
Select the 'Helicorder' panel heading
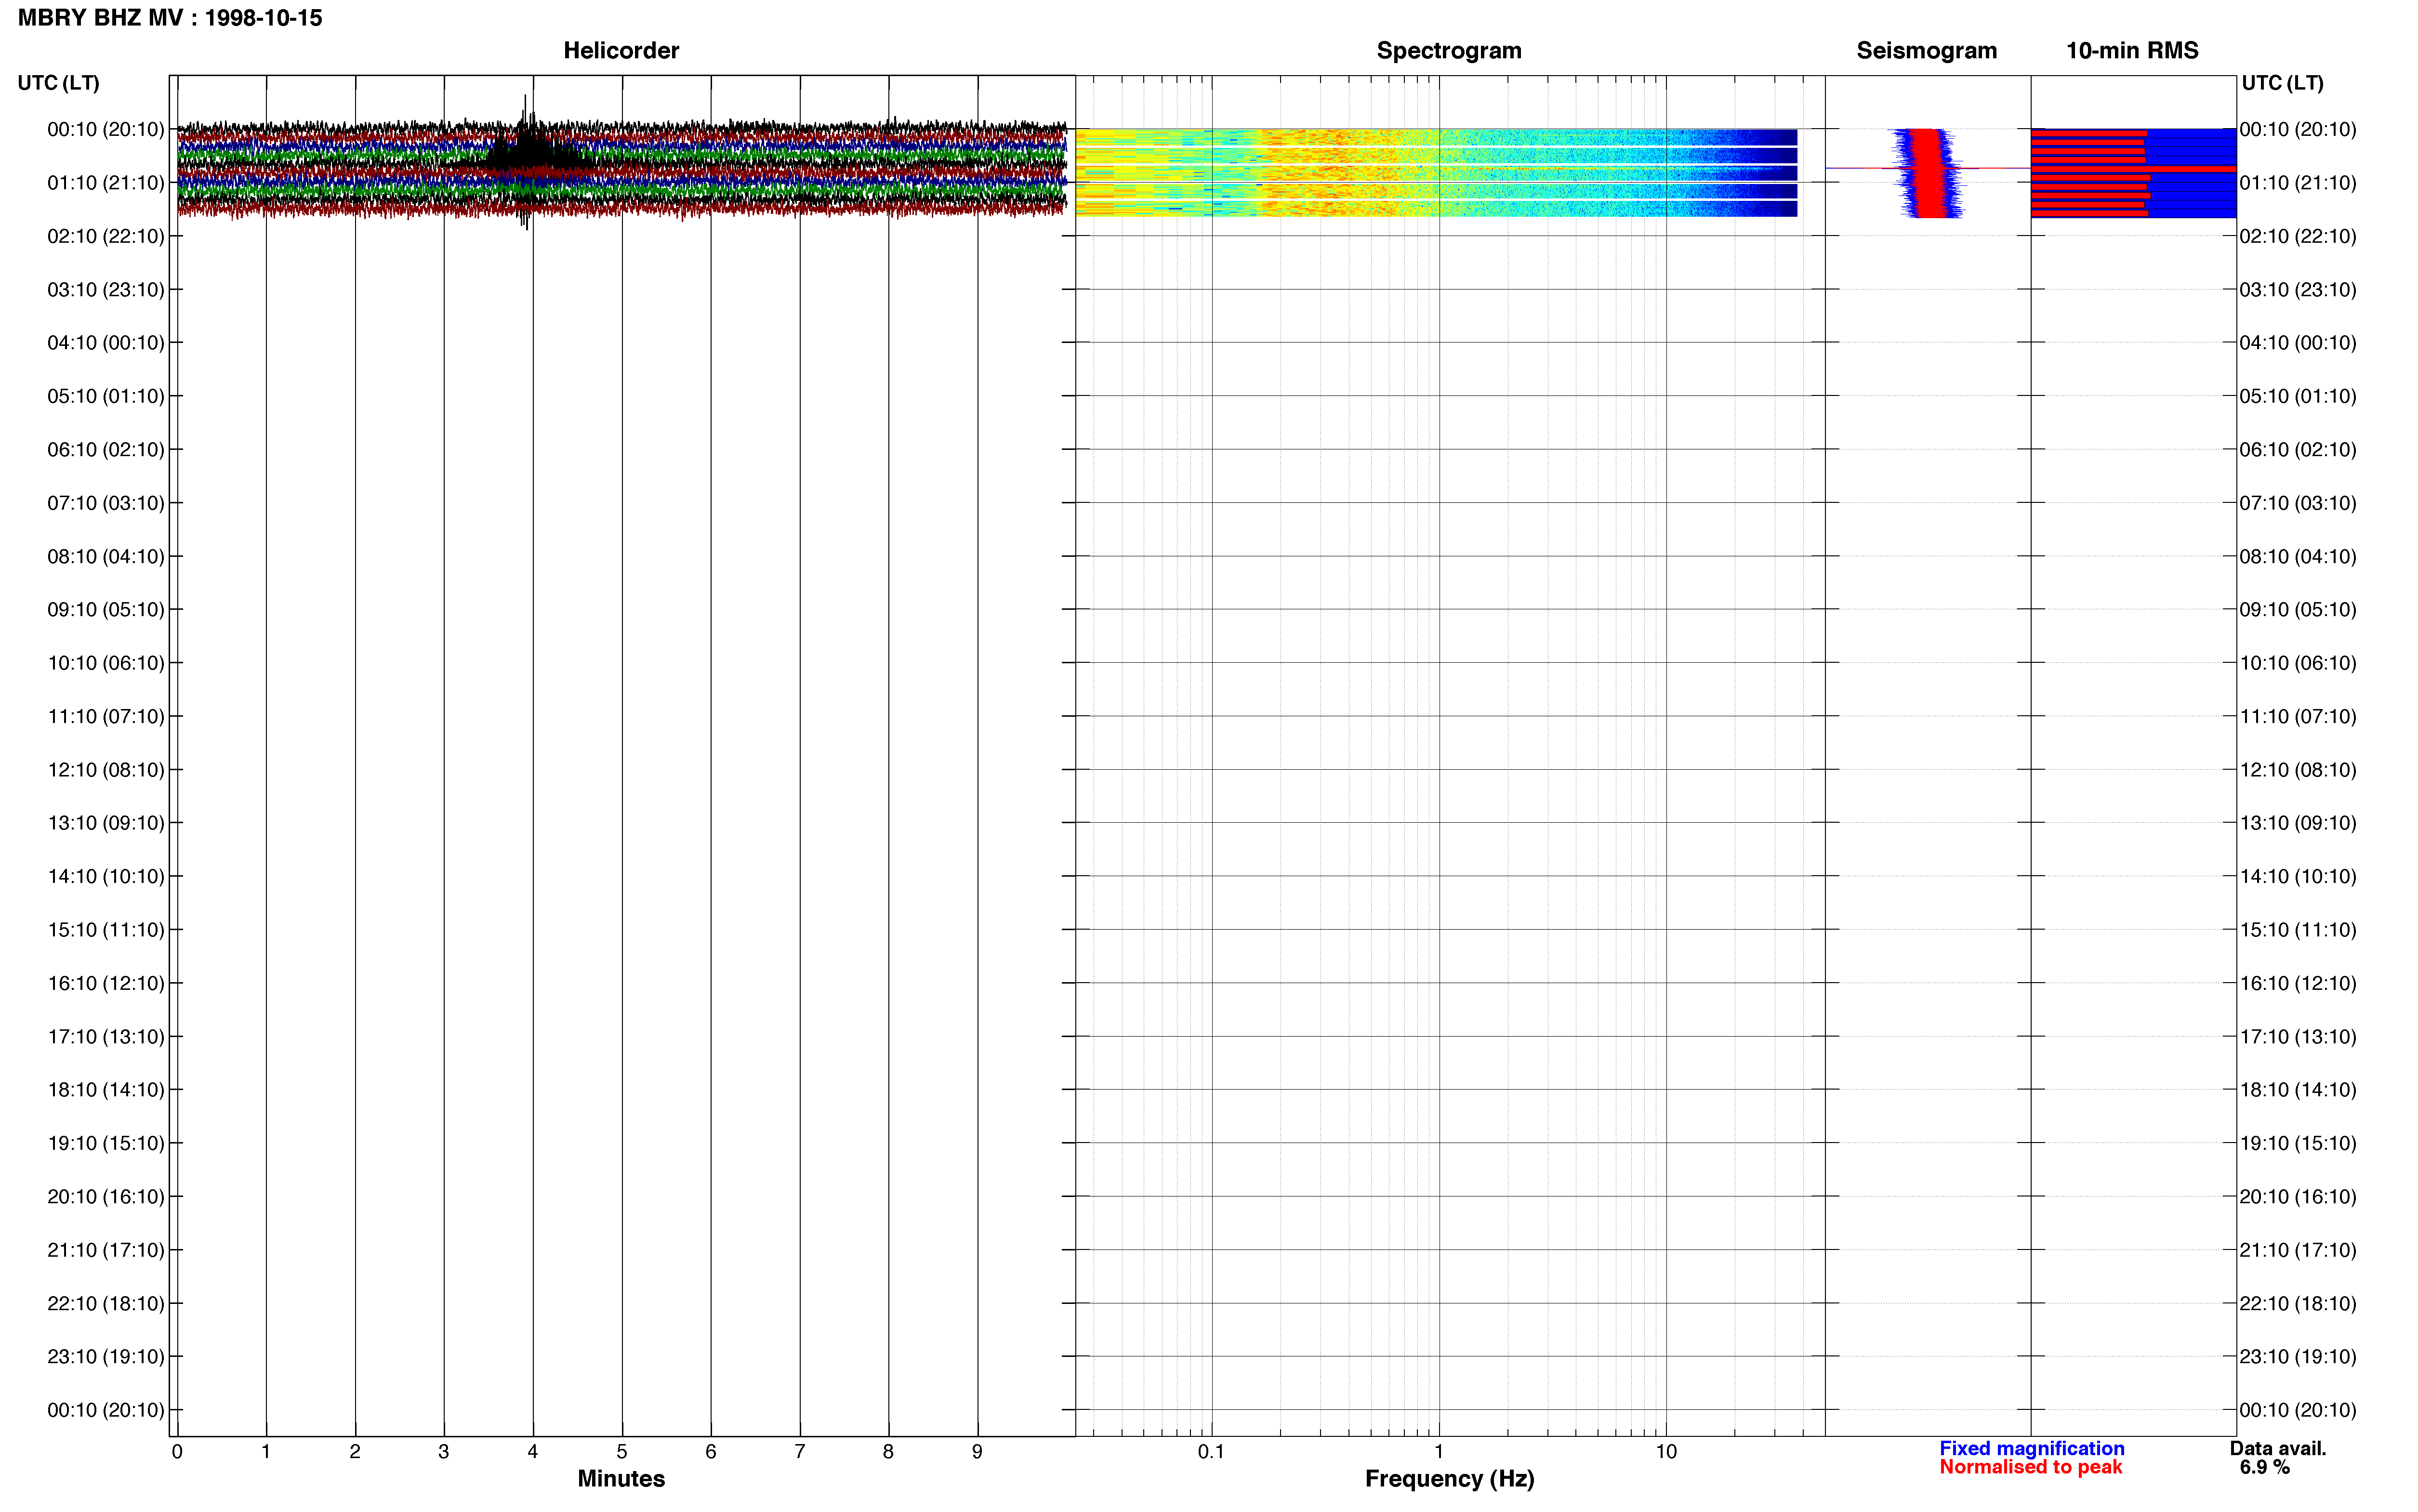(621, 51)
